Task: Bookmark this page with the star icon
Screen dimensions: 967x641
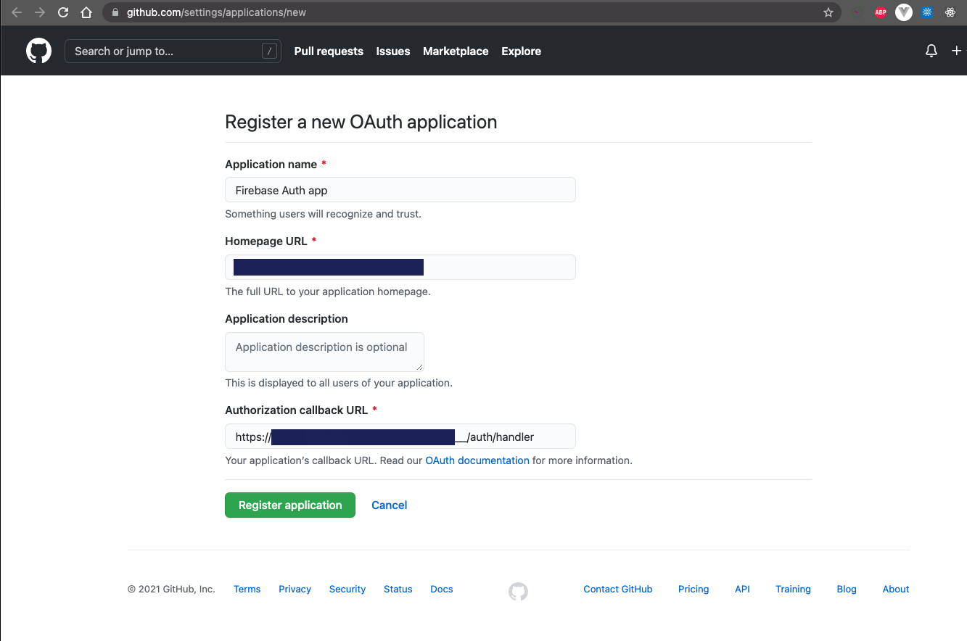Action: click(828, 12)
